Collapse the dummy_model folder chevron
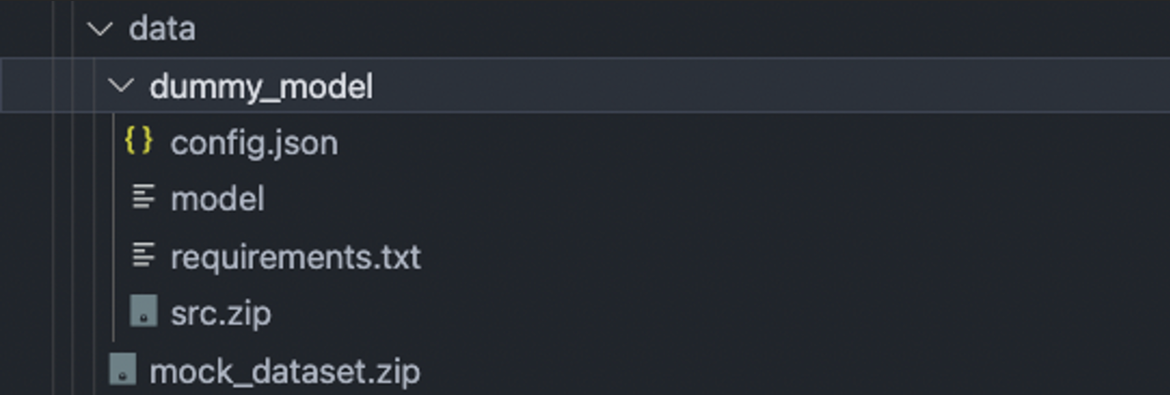This screenshot has width=1170, height=395. (121, 86)
